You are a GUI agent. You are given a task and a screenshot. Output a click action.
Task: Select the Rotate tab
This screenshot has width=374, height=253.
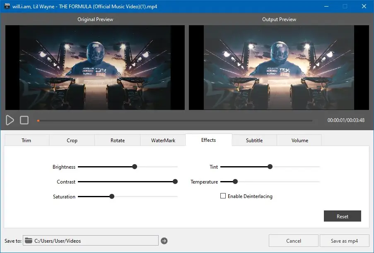pyautogui.click(x=118, y=141)
